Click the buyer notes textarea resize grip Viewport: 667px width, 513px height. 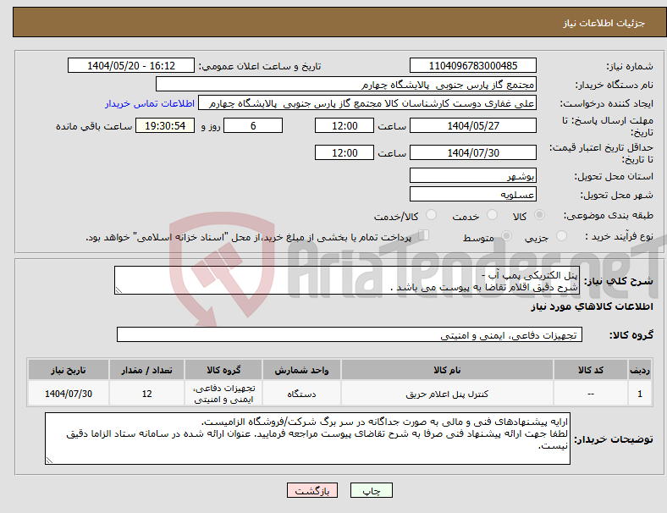[x=49, y=461]
